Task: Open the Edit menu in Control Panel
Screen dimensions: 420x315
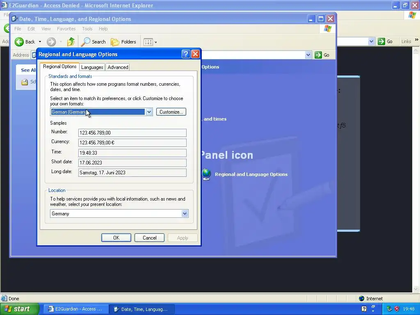Action: point(31,29)
